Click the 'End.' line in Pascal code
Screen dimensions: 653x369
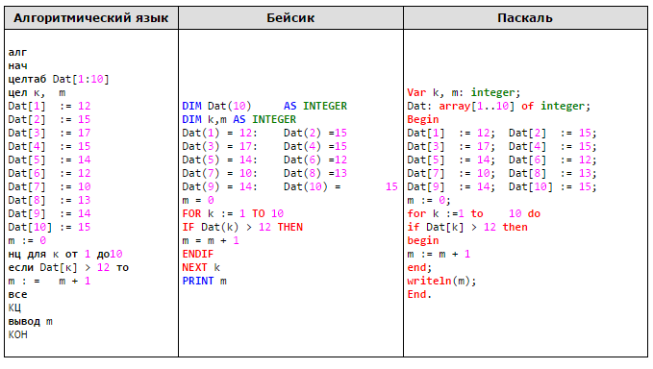click(x=419, y=294)
